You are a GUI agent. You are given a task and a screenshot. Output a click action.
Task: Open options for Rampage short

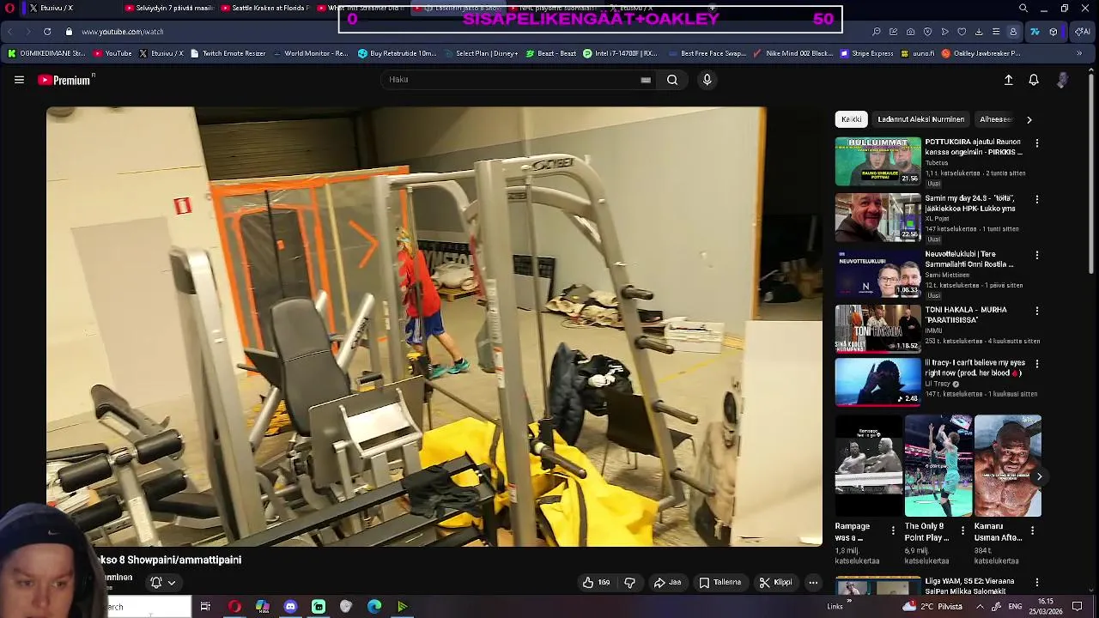(893, 530)
